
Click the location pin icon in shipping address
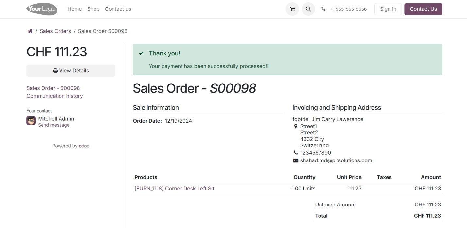(x=296, y=126)
